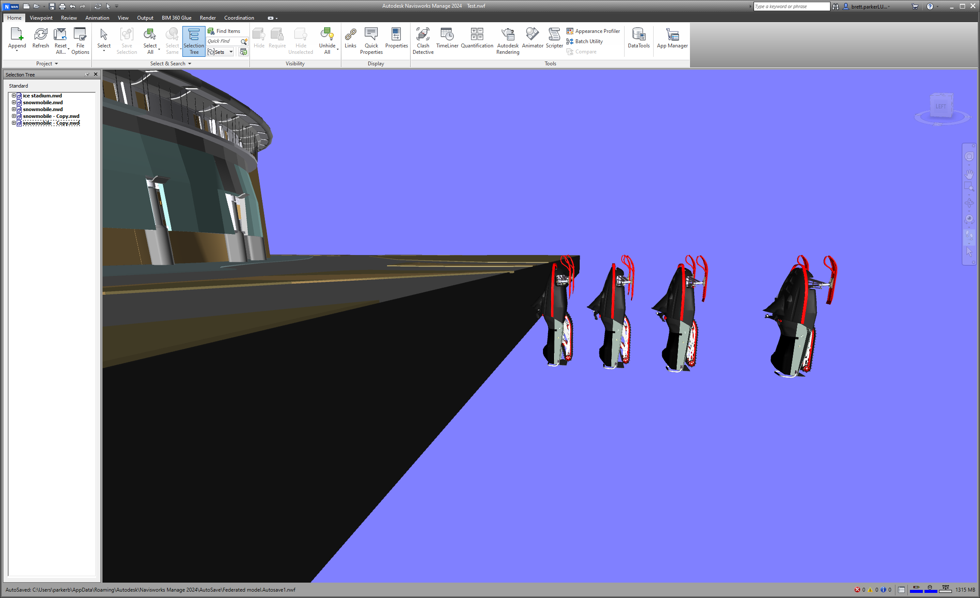The image size is (980, 598).
Task: Toggle the Selection Tree window button
Action: point(194,41)
